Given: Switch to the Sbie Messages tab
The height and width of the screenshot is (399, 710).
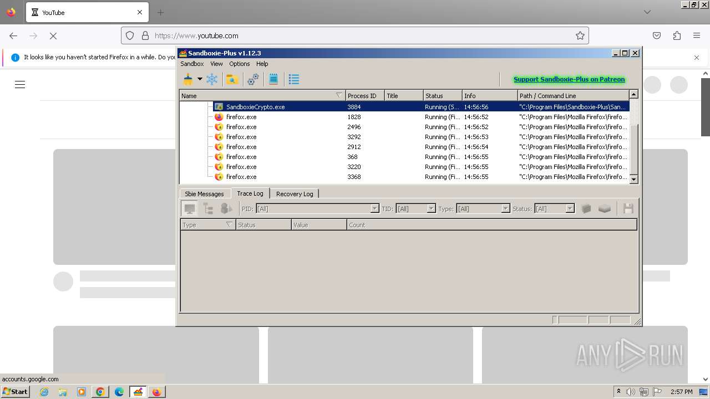Looking at the screenshot, I should (204, 194).
